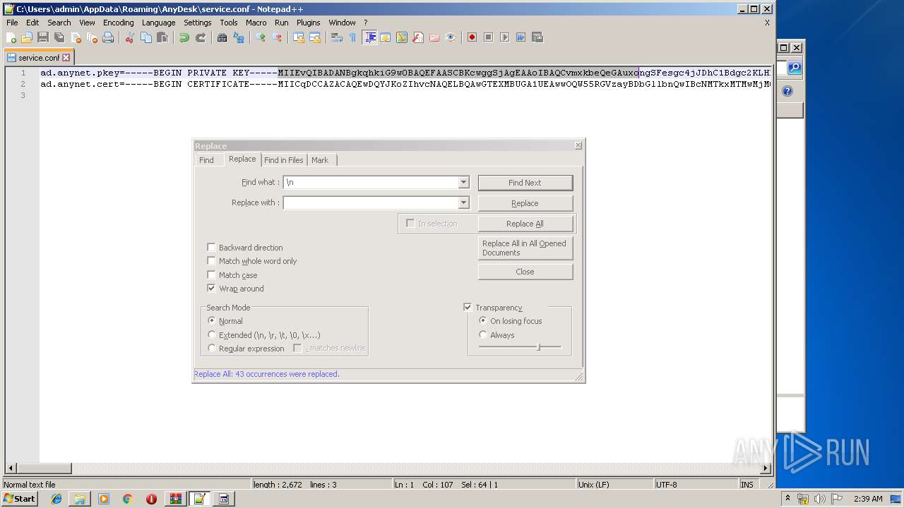
Task: Save the current file via toolbar
Action: click(x=43, y=37)
